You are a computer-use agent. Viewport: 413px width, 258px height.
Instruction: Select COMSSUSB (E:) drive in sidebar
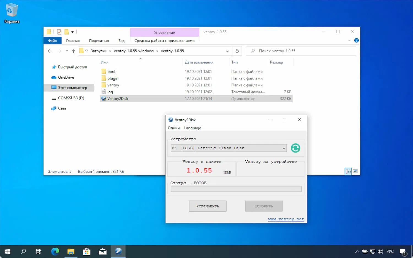pos(71,98)
